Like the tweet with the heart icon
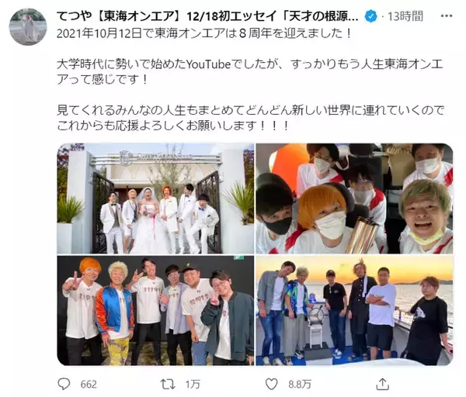This screenshot has width=466, height=397. click(x=271, y=385)
